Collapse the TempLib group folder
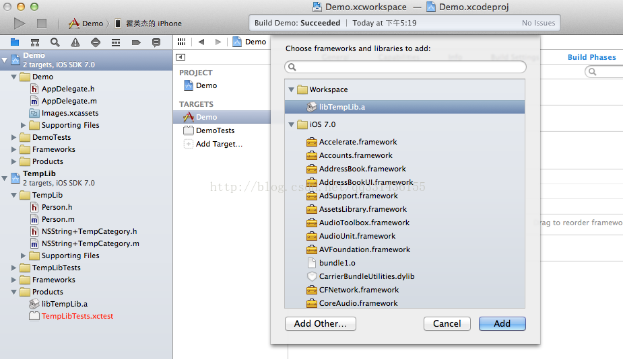Image resolution: width=623 pixels, height=359 pixels. pyautogui.click(x=14, y=195)
